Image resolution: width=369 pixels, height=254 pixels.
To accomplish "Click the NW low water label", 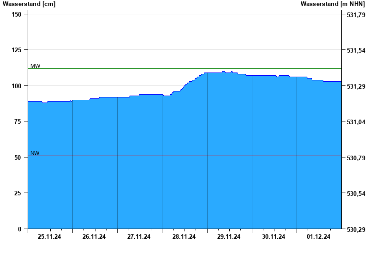I will pyautogui.click(x=35, y=153).
